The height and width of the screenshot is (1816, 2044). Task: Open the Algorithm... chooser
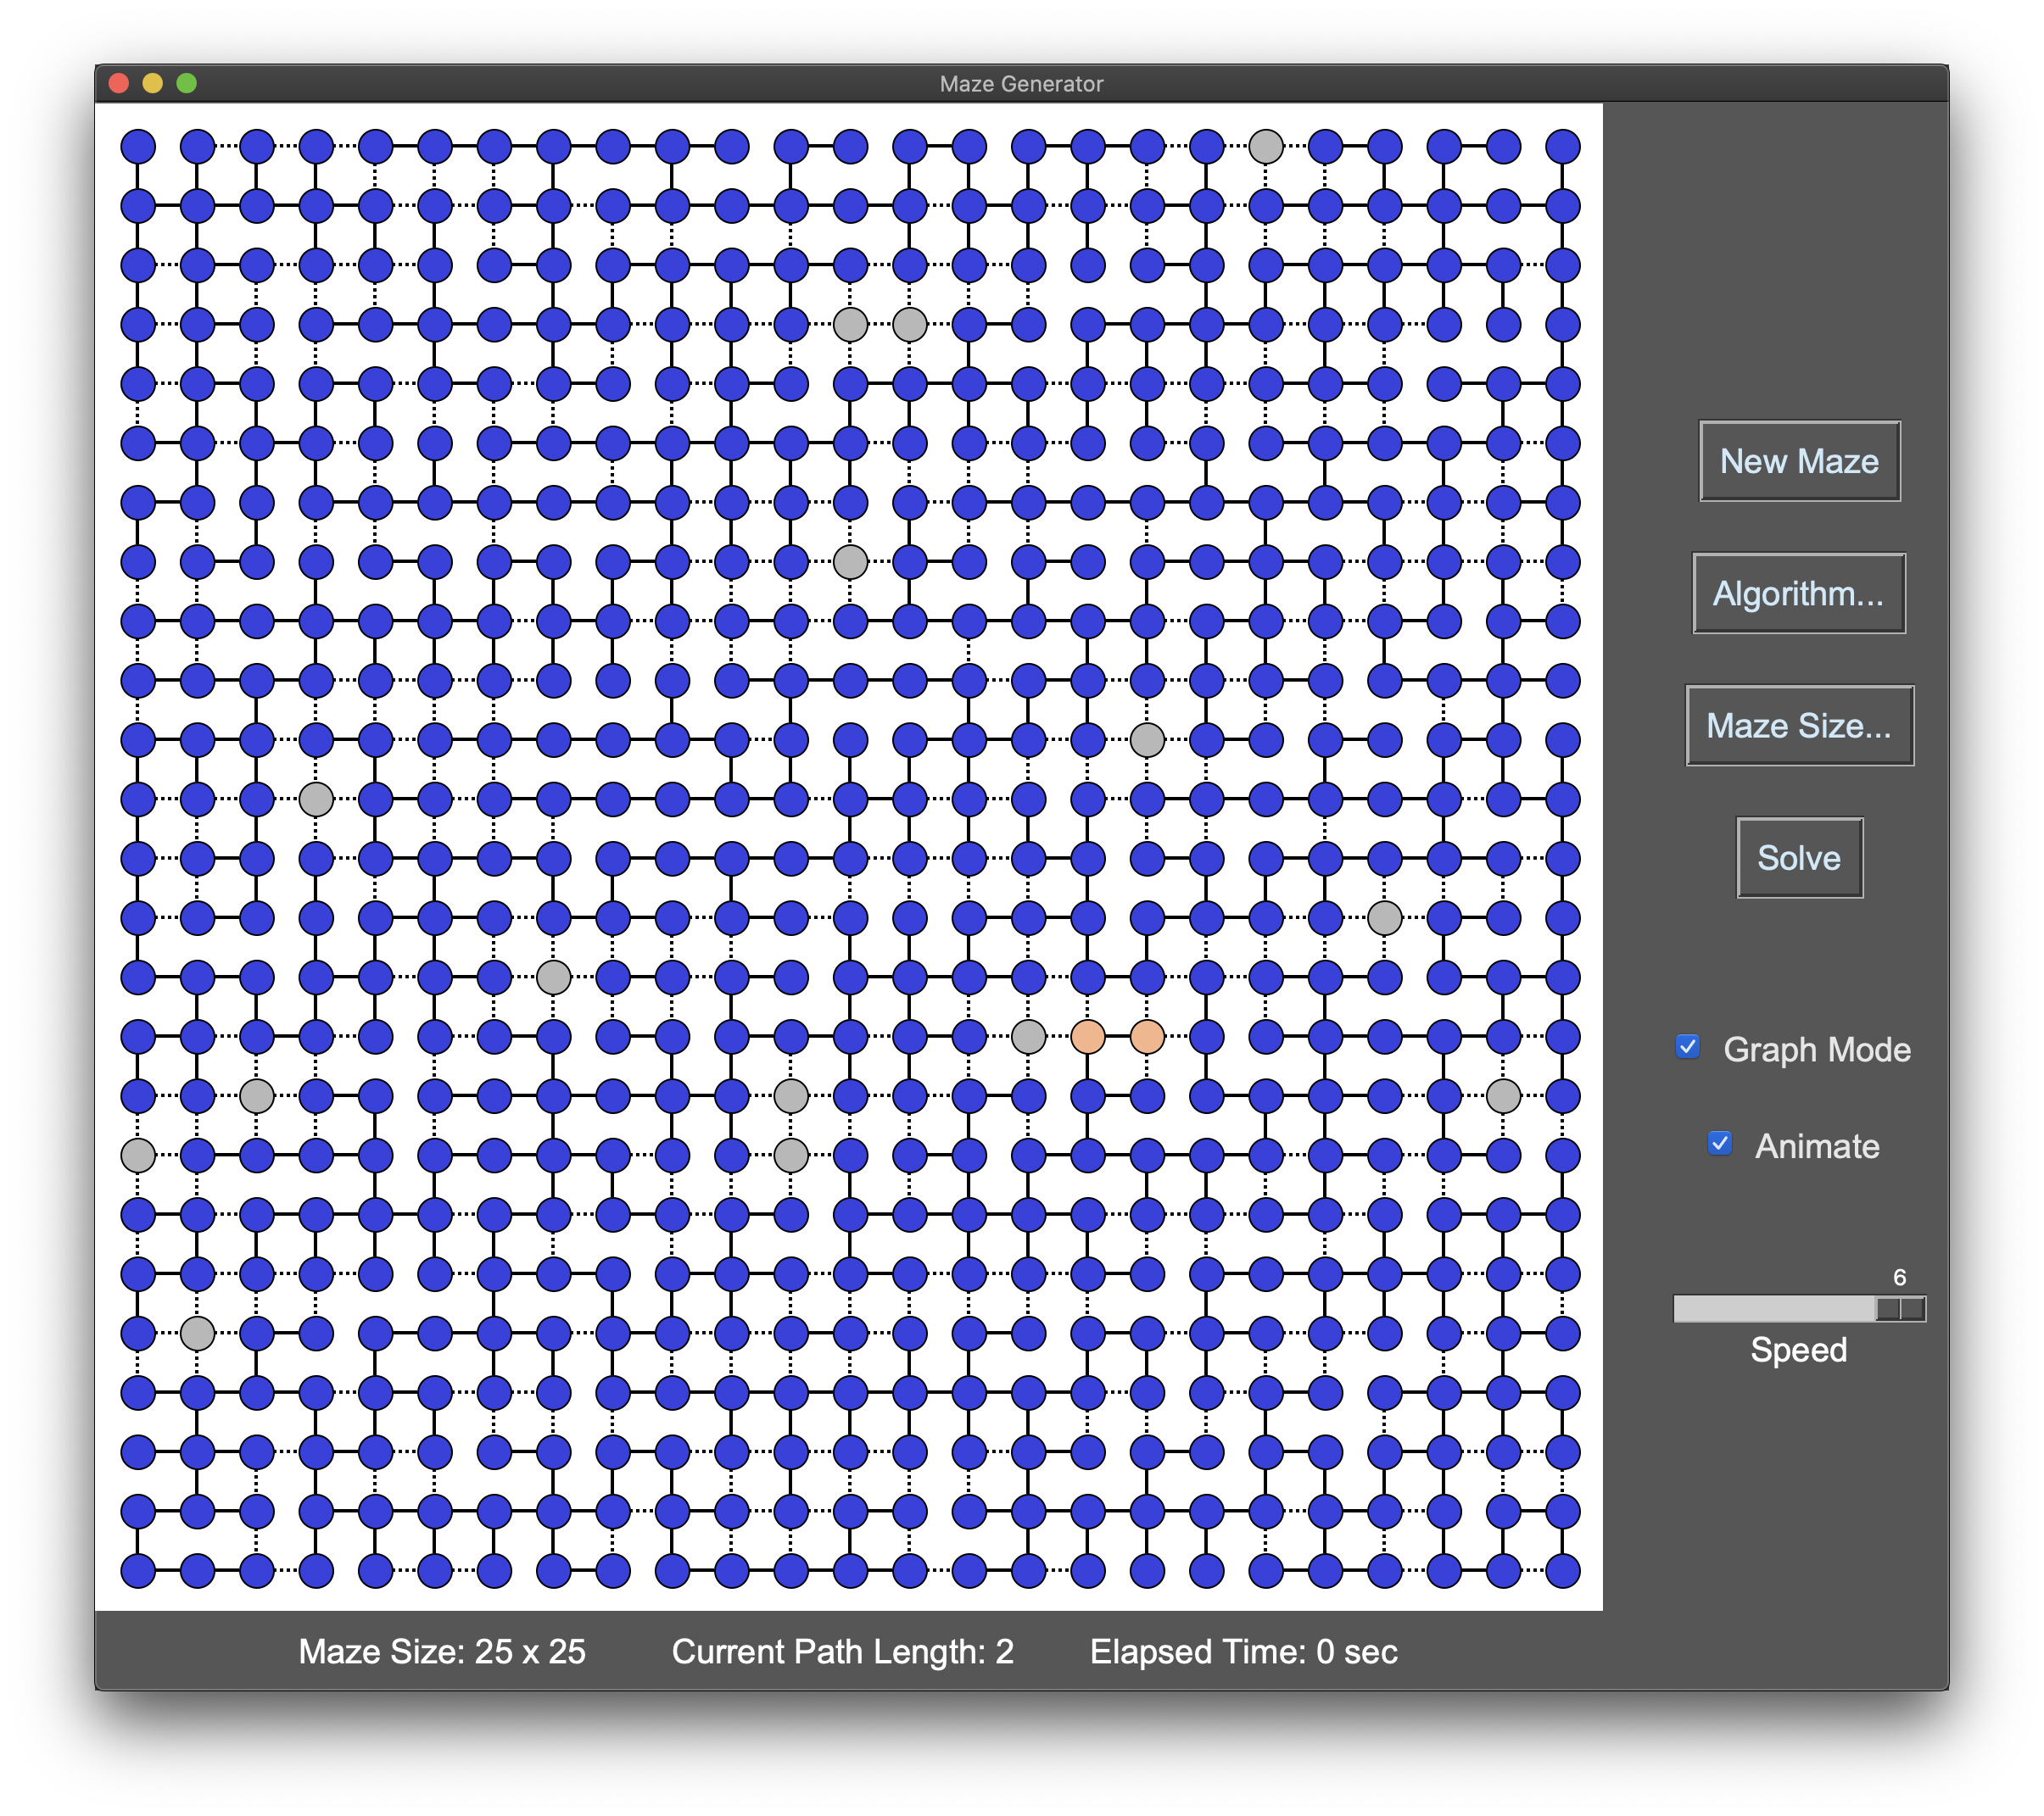coord(1798,593)
